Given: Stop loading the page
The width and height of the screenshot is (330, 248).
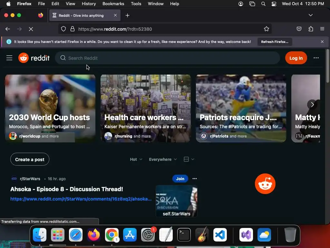Looking at the screenshot, I should tap(31, 29).
